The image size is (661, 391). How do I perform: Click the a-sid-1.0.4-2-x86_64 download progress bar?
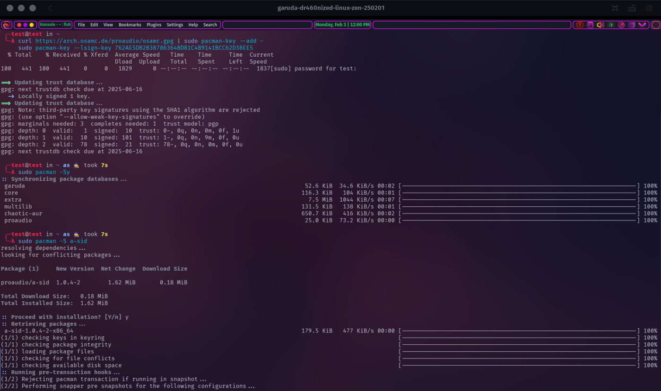coord(519,331)
